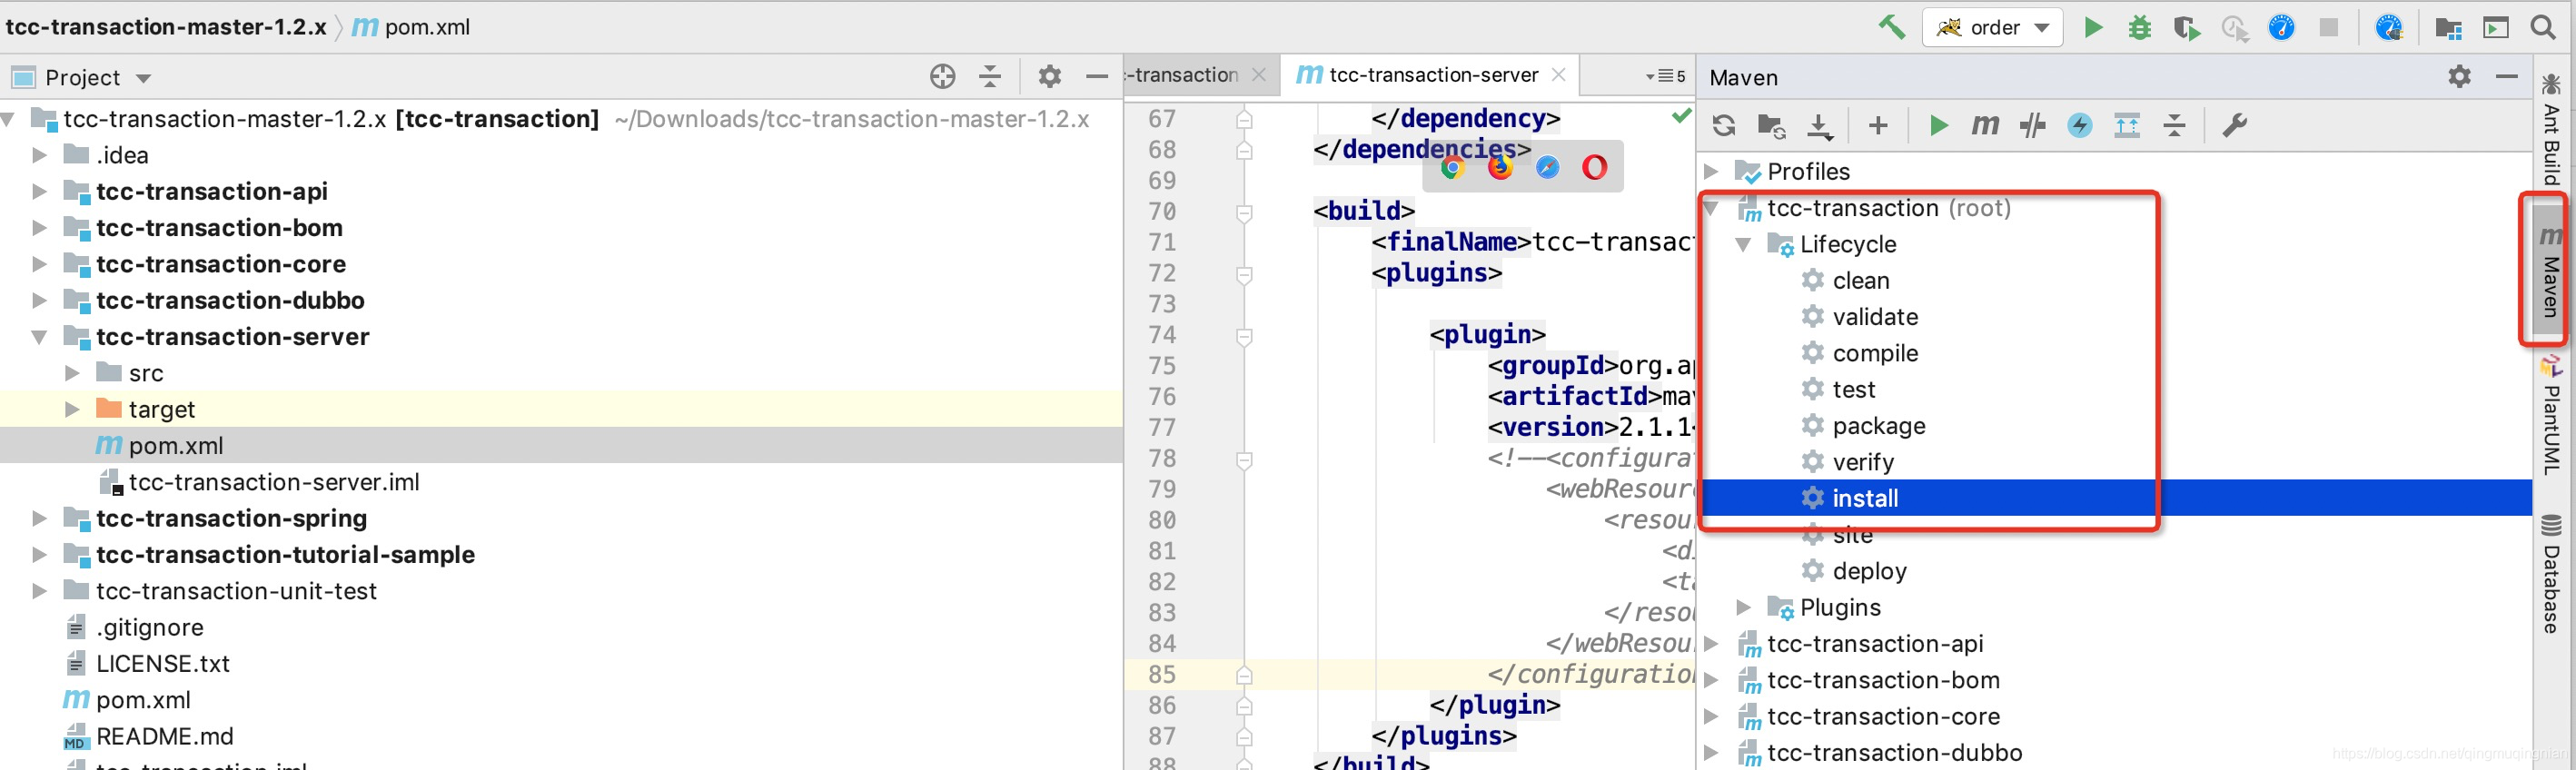The height and width of the screenshot is (770, 2576).
Task: Select the 'install' lifecycle goal
Action: (1865, 498)
